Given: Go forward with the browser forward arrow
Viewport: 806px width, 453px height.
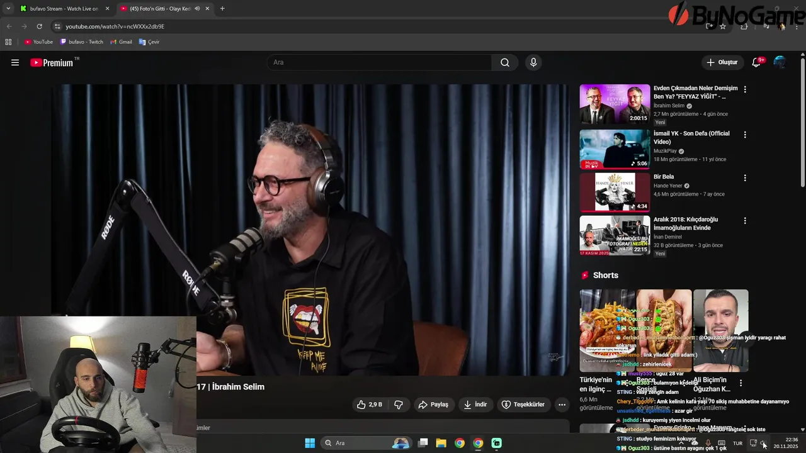Looking at the screenshot, I should click(24, 26).
